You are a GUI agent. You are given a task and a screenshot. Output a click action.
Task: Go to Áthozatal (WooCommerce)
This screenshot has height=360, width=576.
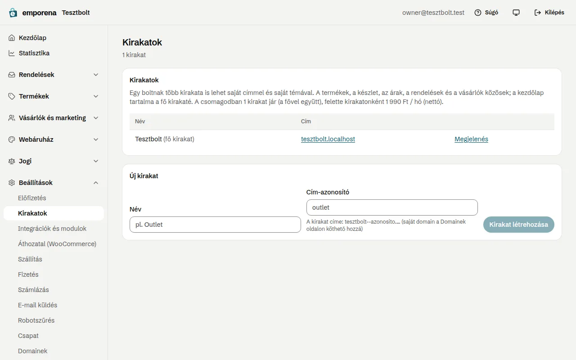54,244
